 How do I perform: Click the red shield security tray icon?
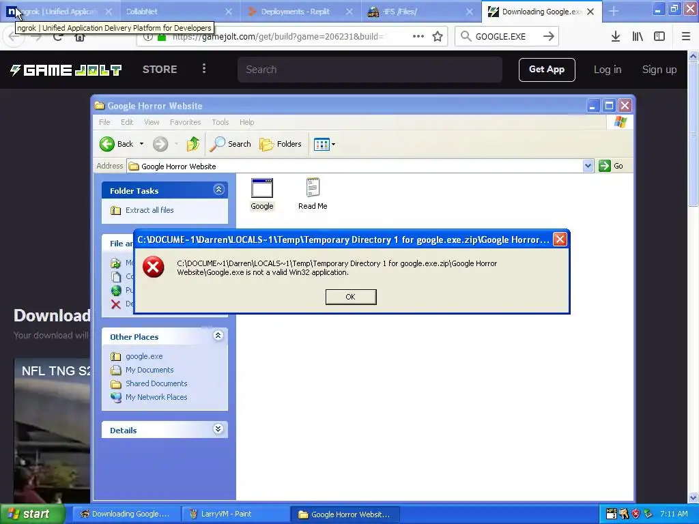pyautogui.click(x=636, y=514)
